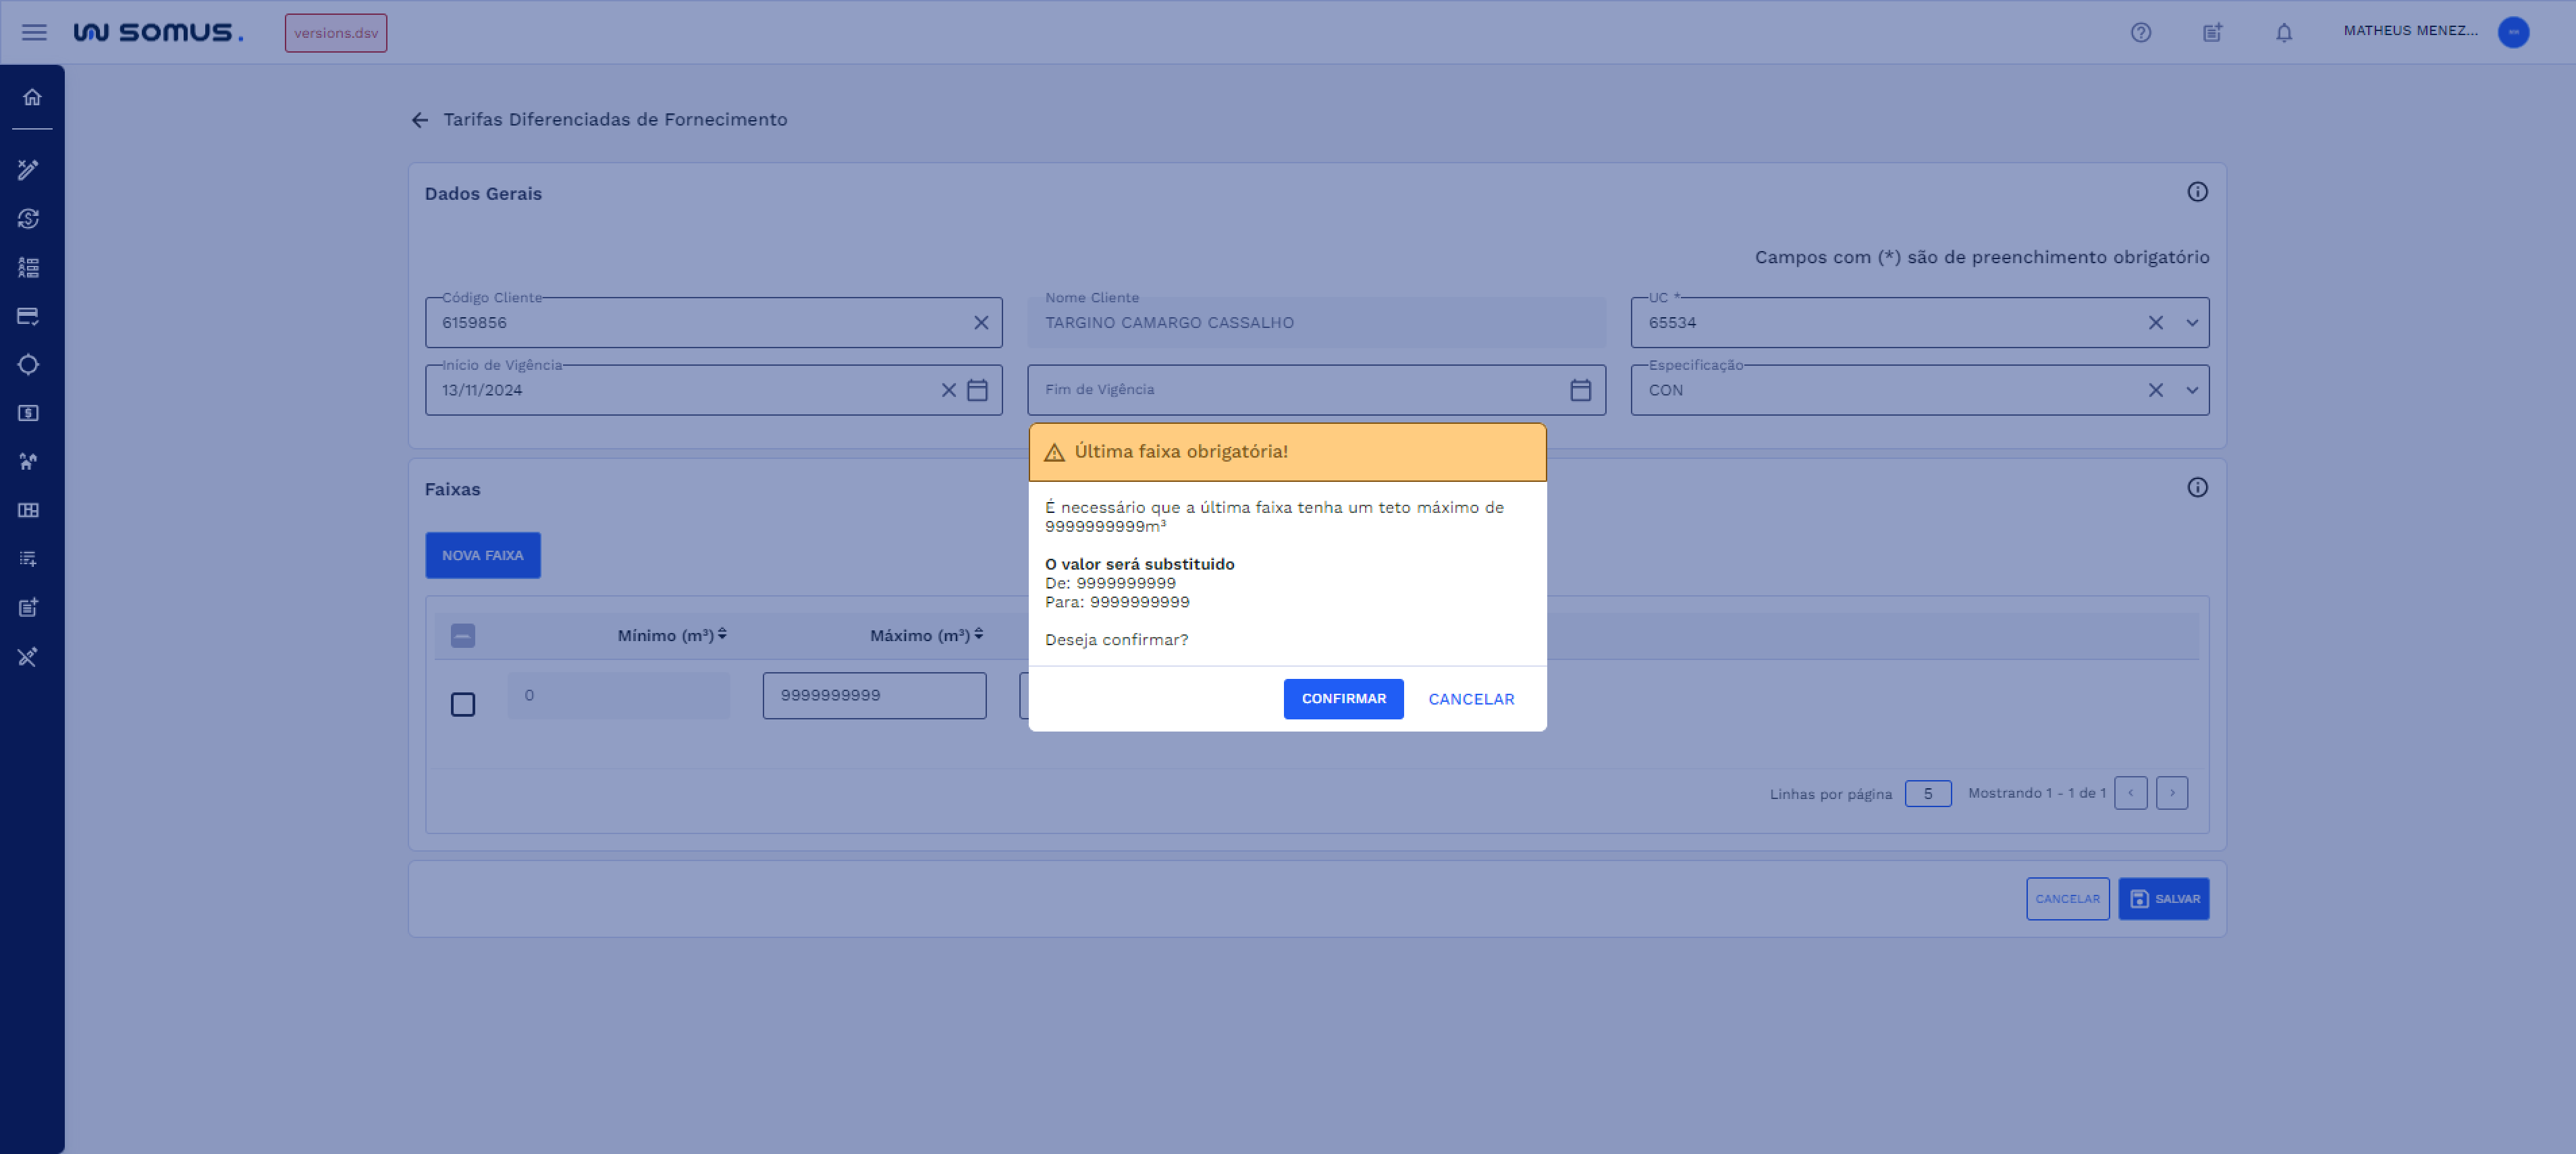Click back arrow beside Tarifas Diferenciadas
Screen dimensions: 2576x1154
tap(420, 120)
